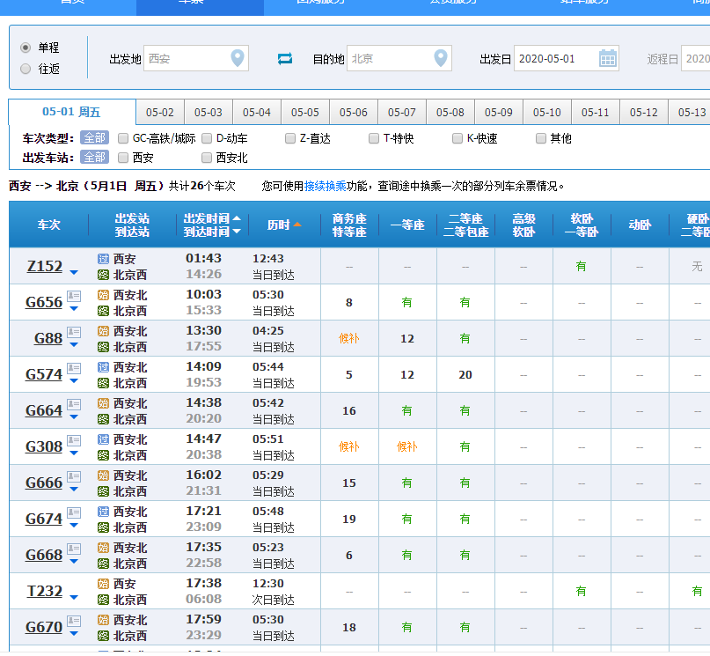Select the 05-01 周五 date tab
This screenshot has height=656, width=710.
(x=71, y=112)
